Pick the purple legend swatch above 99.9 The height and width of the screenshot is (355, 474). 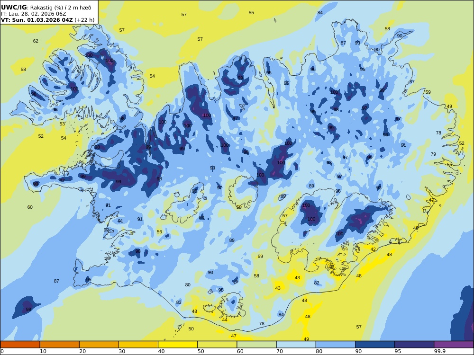point(454,345)
